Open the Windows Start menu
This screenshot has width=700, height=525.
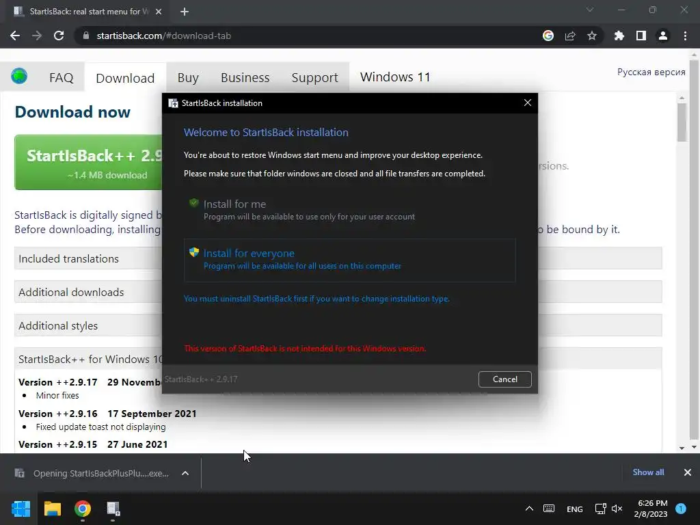pyautogui.click(x=21, y=509)
